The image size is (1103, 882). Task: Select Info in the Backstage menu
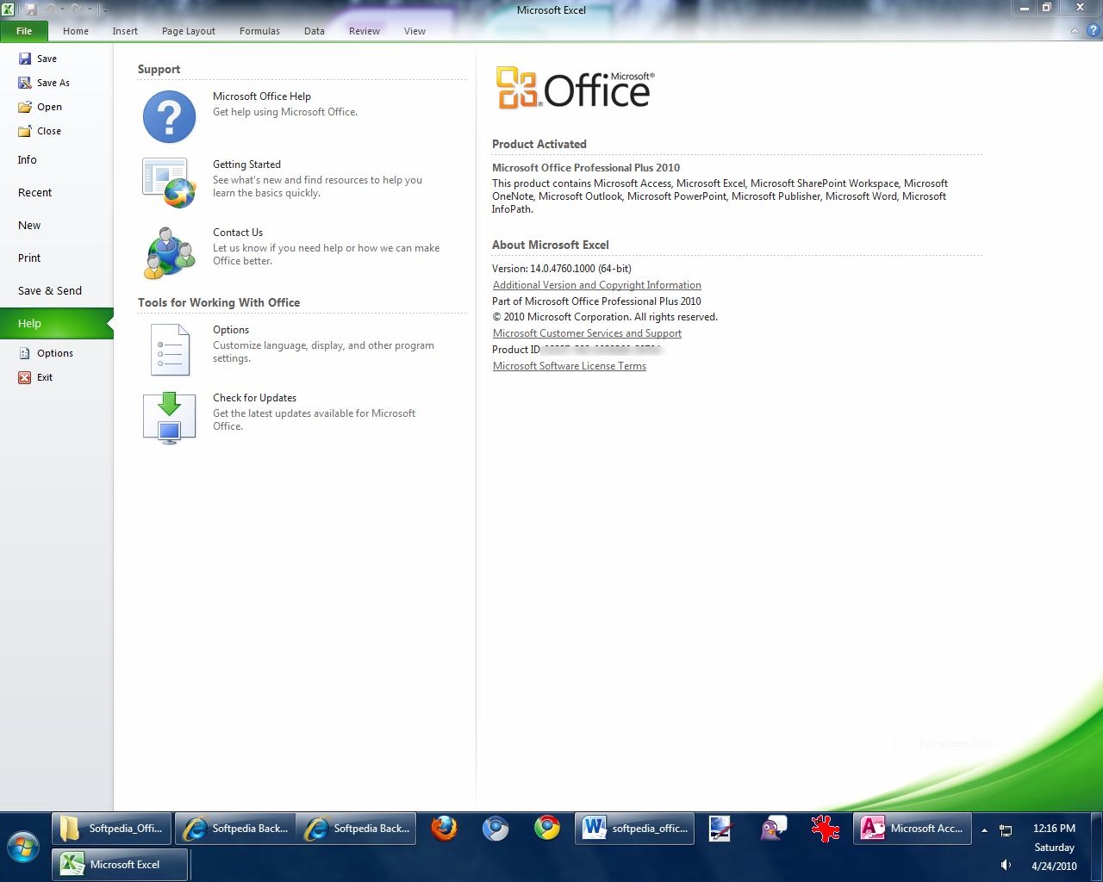[56, 160]
